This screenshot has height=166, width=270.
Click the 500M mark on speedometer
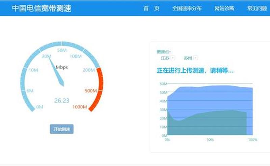point(91,91)
